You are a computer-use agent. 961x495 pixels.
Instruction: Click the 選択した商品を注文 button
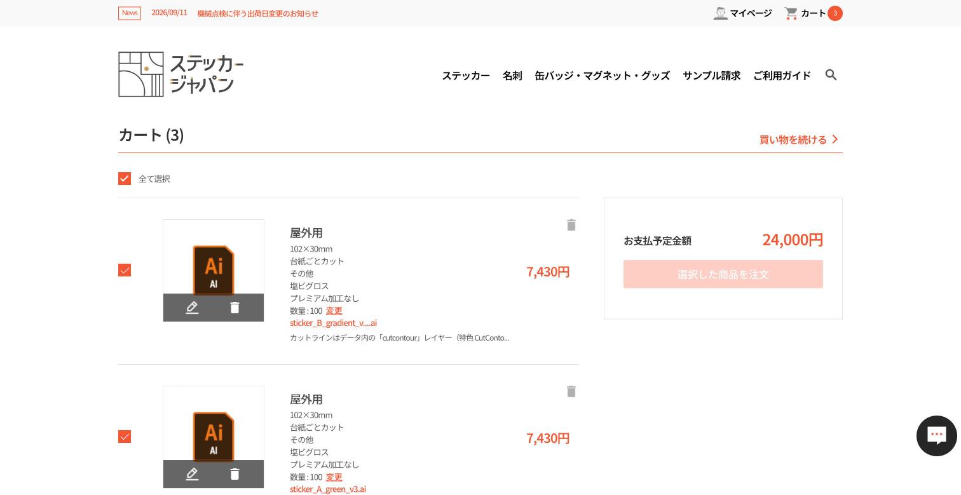[x=723, y=274]
